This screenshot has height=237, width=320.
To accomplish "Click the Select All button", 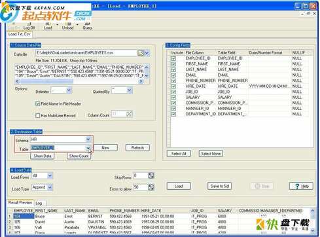I will [x=179, y=154].
